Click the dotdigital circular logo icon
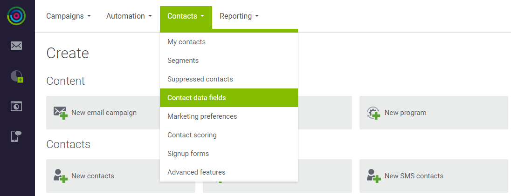Viewport: 511px width, 196px height. coord(16,16)
